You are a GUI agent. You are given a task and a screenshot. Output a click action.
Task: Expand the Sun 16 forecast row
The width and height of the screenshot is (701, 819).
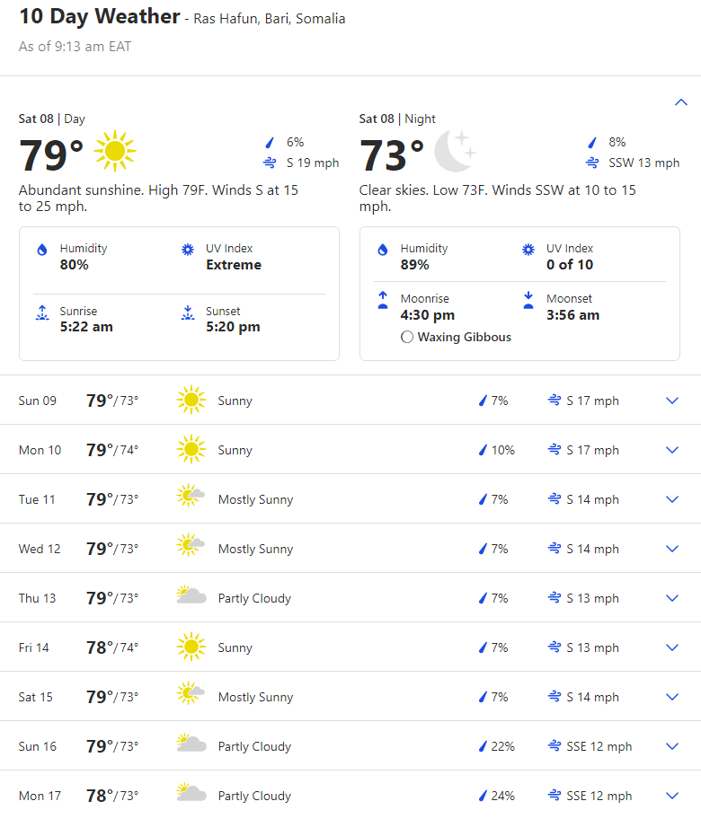pos(671,746)
